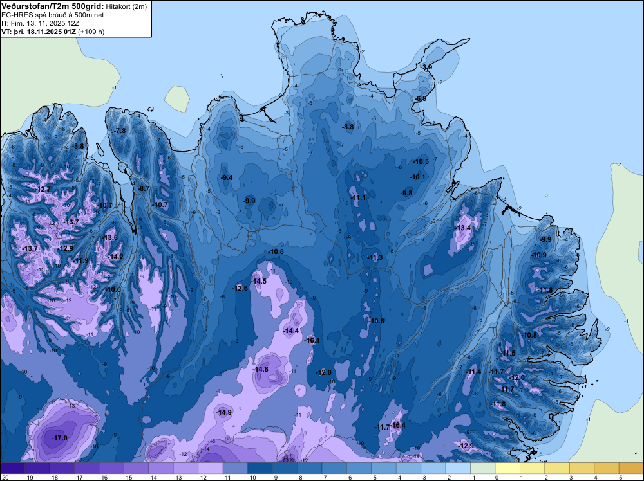Click the -10.1 temperature label
The height and width of the screenshot is (481, 644).
point(417,177)
